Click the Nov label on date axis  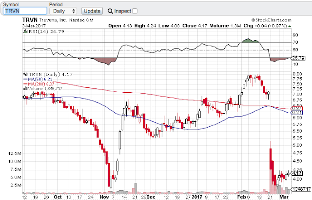pyautogui.click(x=104, y=197)
